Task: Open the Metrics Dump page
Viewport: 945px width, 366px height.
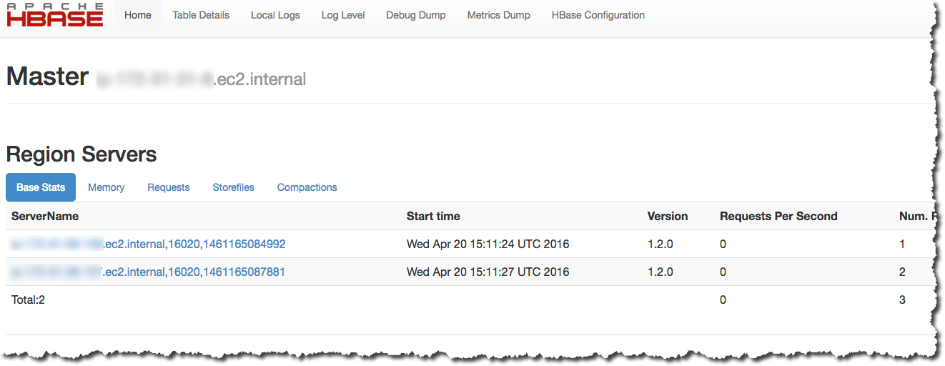Action: pyautogui.click(x=499, y=15)
